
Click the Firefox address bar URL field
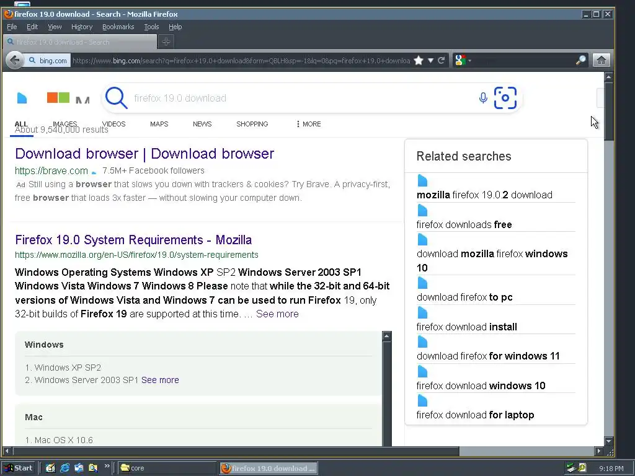(241, 61)
